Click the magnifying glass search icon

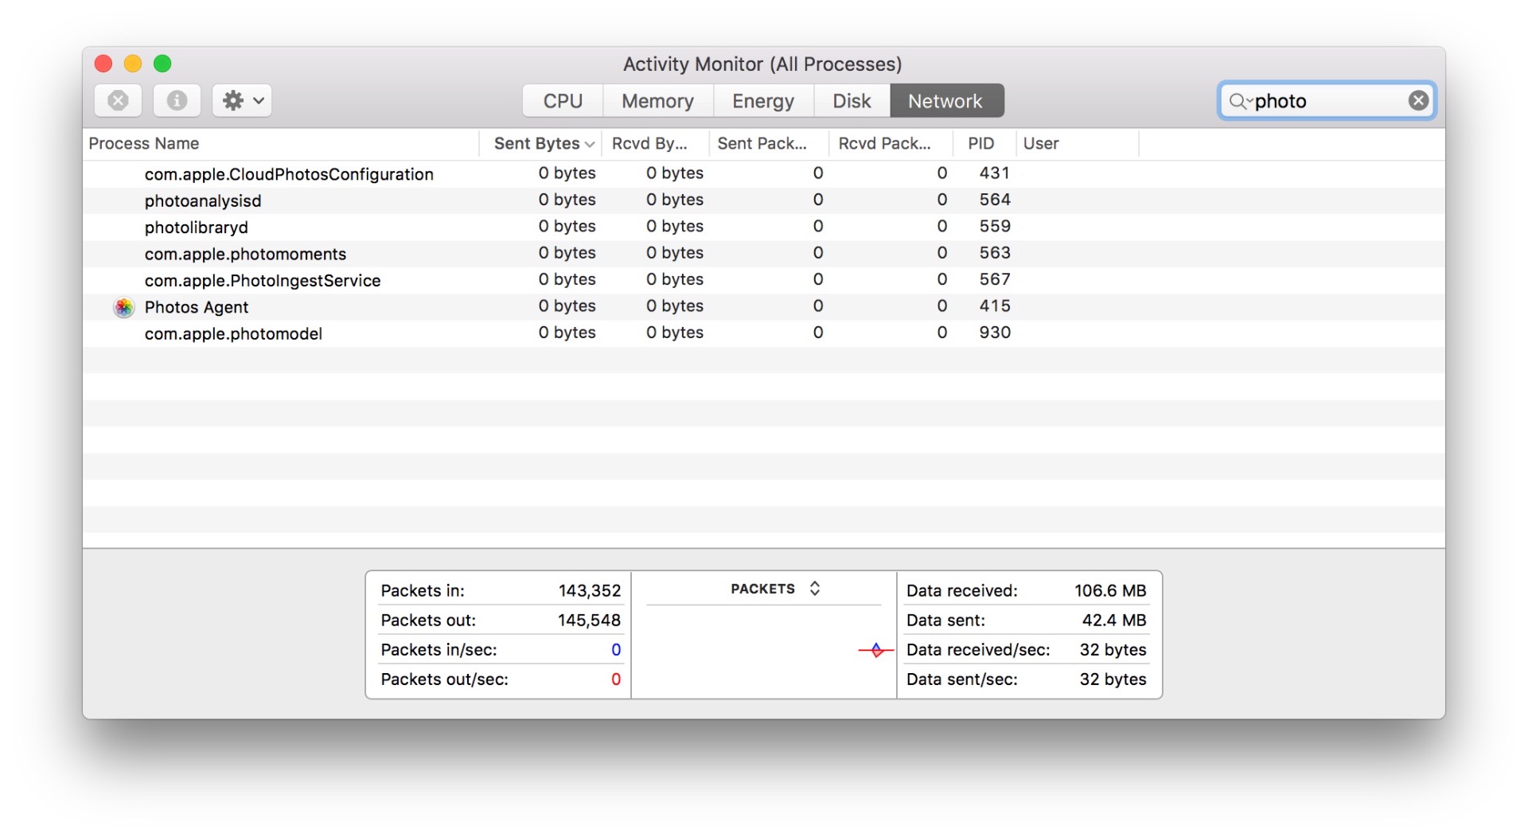click(1238, 101)
